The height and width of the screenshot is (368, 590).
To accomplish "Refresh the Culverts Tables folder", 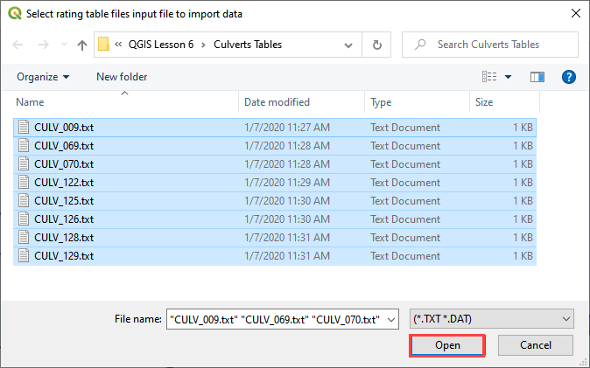I will [x=377, y=45].
